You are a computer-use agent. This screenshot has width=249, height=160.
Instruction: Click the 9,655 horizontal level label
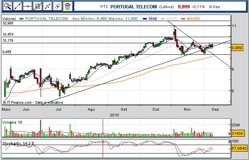pos(7,52)
